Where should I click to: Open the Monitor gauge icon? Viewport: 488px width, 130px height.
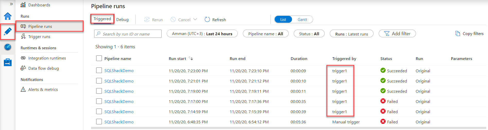pos(8,47)
